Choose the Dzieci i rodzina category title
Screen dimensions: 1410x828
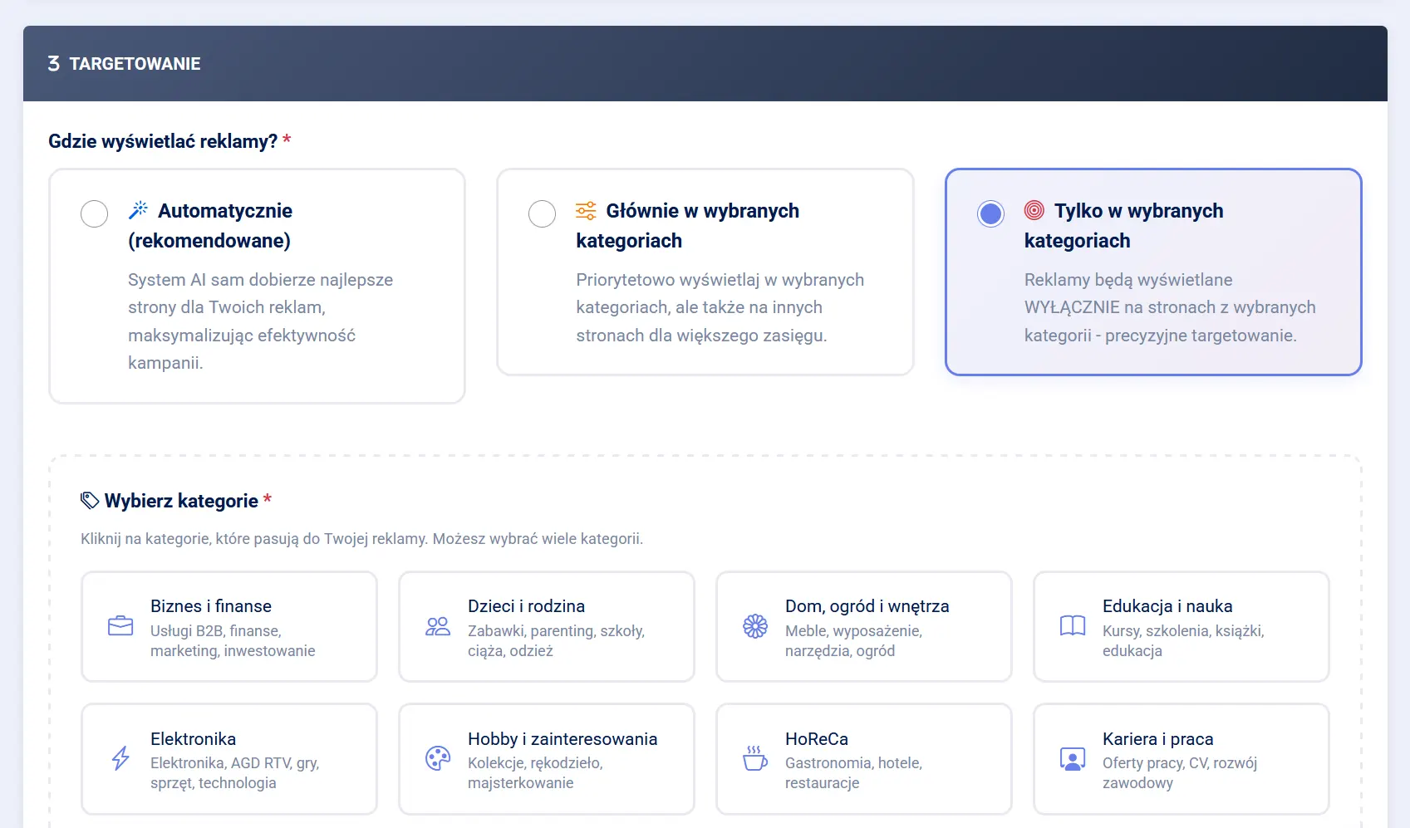[x=526, y=606]
